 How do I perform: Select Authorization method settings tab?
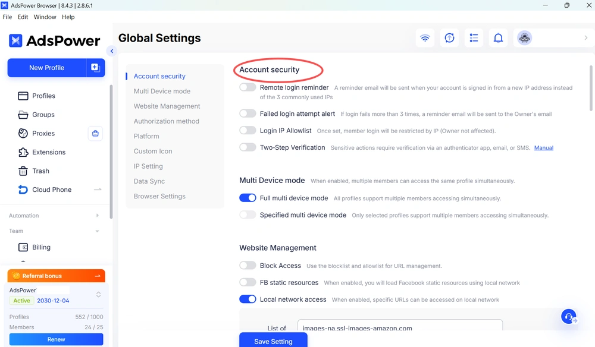(x=166, y=121)
